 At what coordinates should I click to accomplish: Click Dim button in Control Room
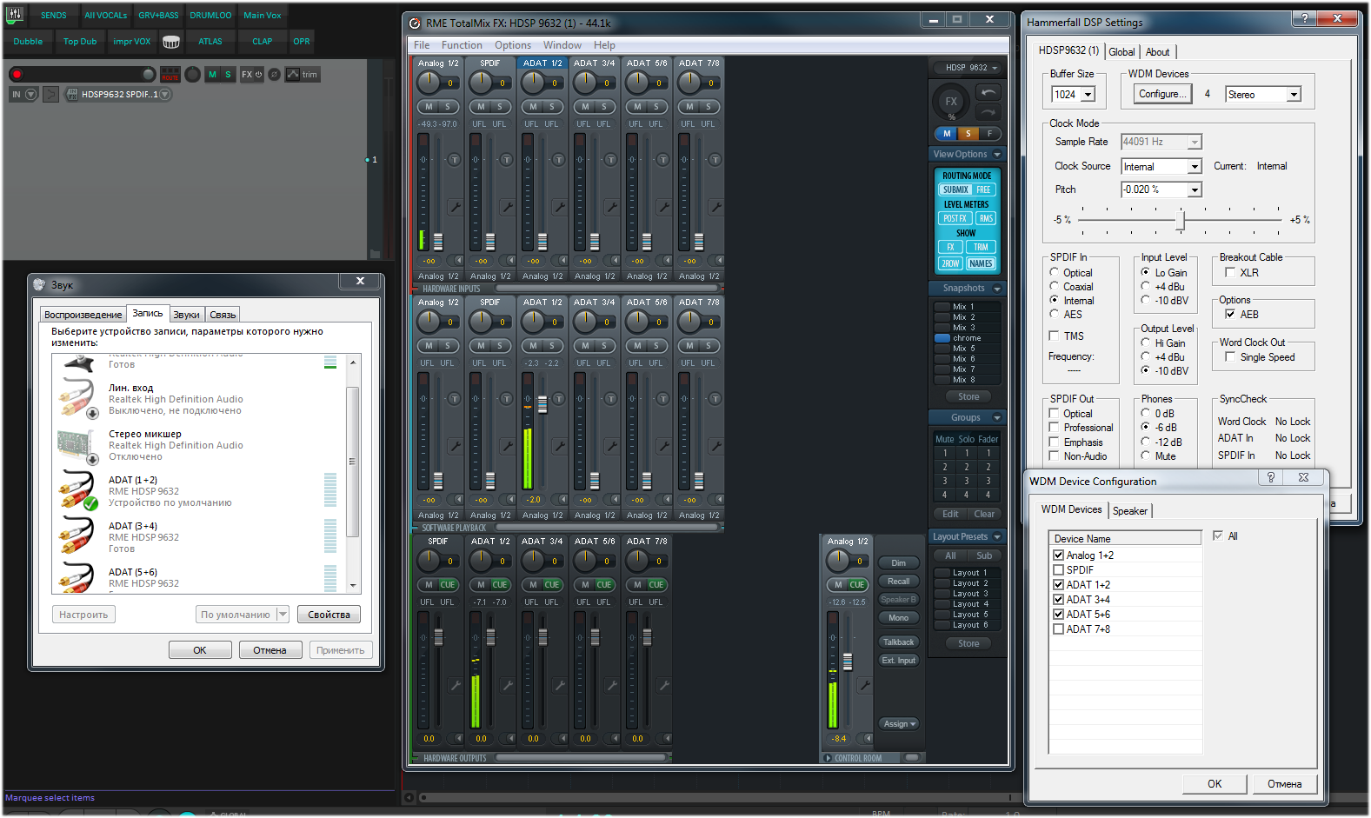898,563
